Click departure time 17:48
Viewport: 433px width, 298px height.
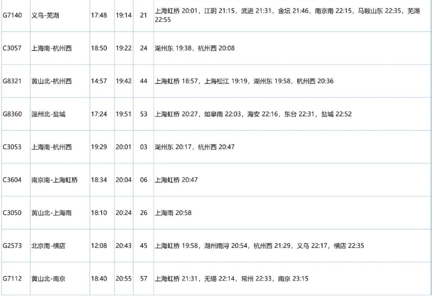coord(99,15)
